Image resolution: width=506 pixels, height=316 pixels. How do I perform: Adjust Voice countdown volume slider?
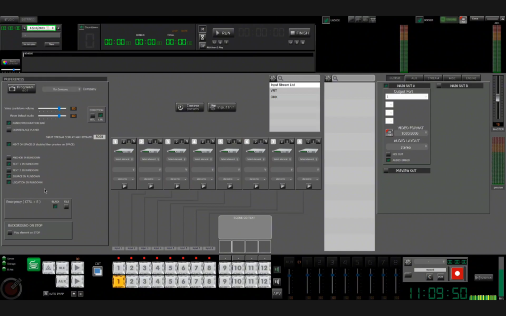tap(52, 108)
